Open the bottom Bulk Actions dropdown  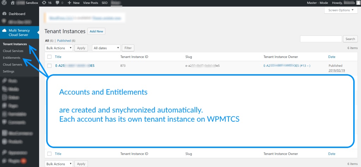click(59, 164)
